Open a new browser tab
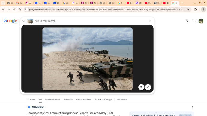Image resolution: width=207 pixels, height=116 pixels. [x=182, y=3]
